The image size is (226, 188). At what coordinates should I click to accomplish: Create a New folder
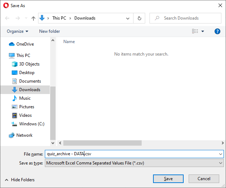[49, 31]
